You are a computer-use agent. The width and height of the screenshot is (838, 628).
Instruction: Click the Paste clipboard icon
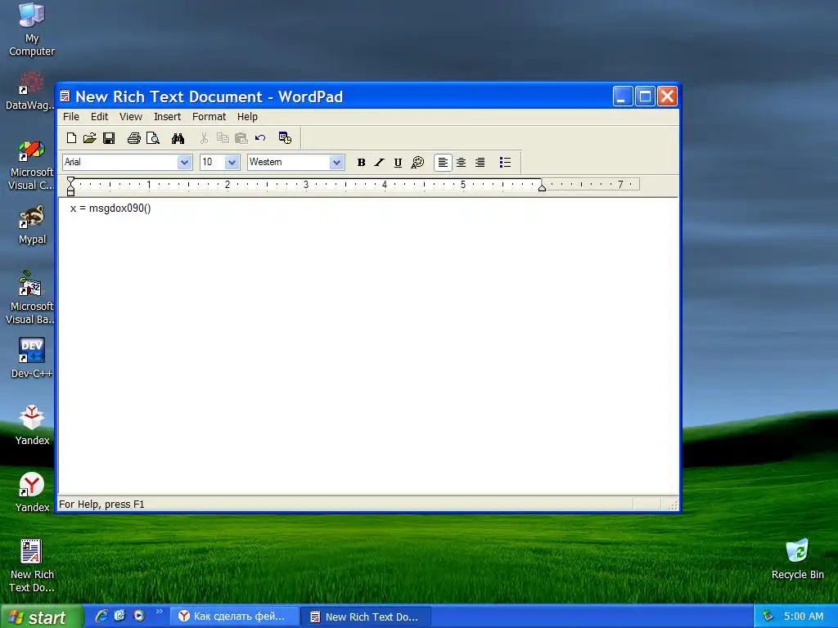(241, 138)
